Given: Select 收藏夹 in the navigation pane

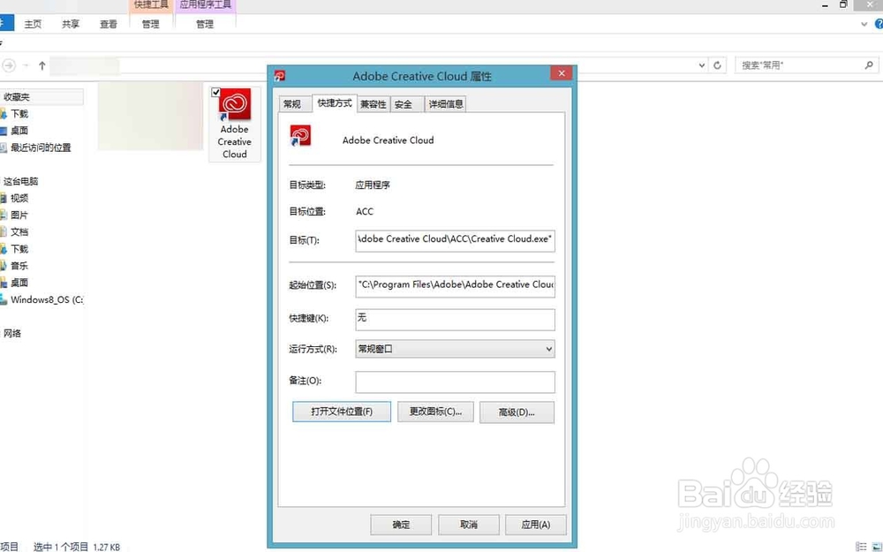Looking at the screenshot, I should 17,97.
